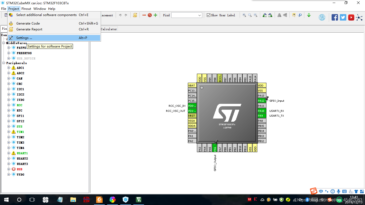Expand the FREERTOS middleware node
This screenshot has width=365, height=205.
[9, 53]
